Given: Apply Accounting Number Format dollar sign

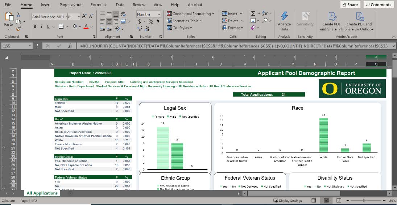Looking at the screenshot, I should click(140, 21).
